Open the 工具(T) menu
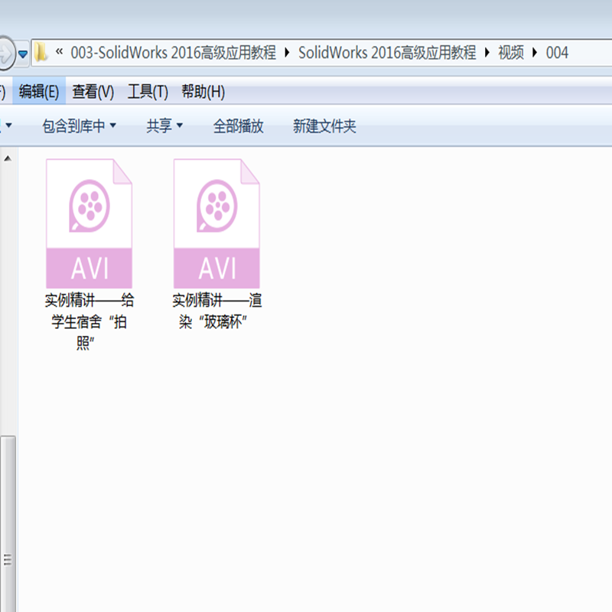Image resolution: width=612 pixels, height=612 pixels. pos(148,92)
